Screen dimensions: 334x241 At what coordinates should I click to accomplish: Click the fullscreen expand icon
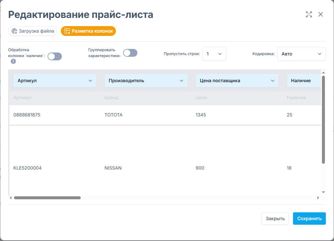pos(309,14)
